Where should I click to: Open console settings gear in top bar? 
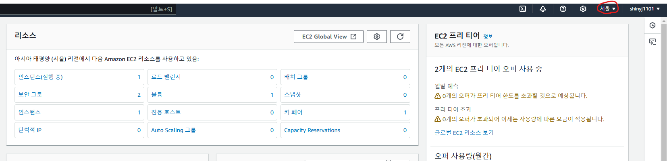[x=583, y=9]
